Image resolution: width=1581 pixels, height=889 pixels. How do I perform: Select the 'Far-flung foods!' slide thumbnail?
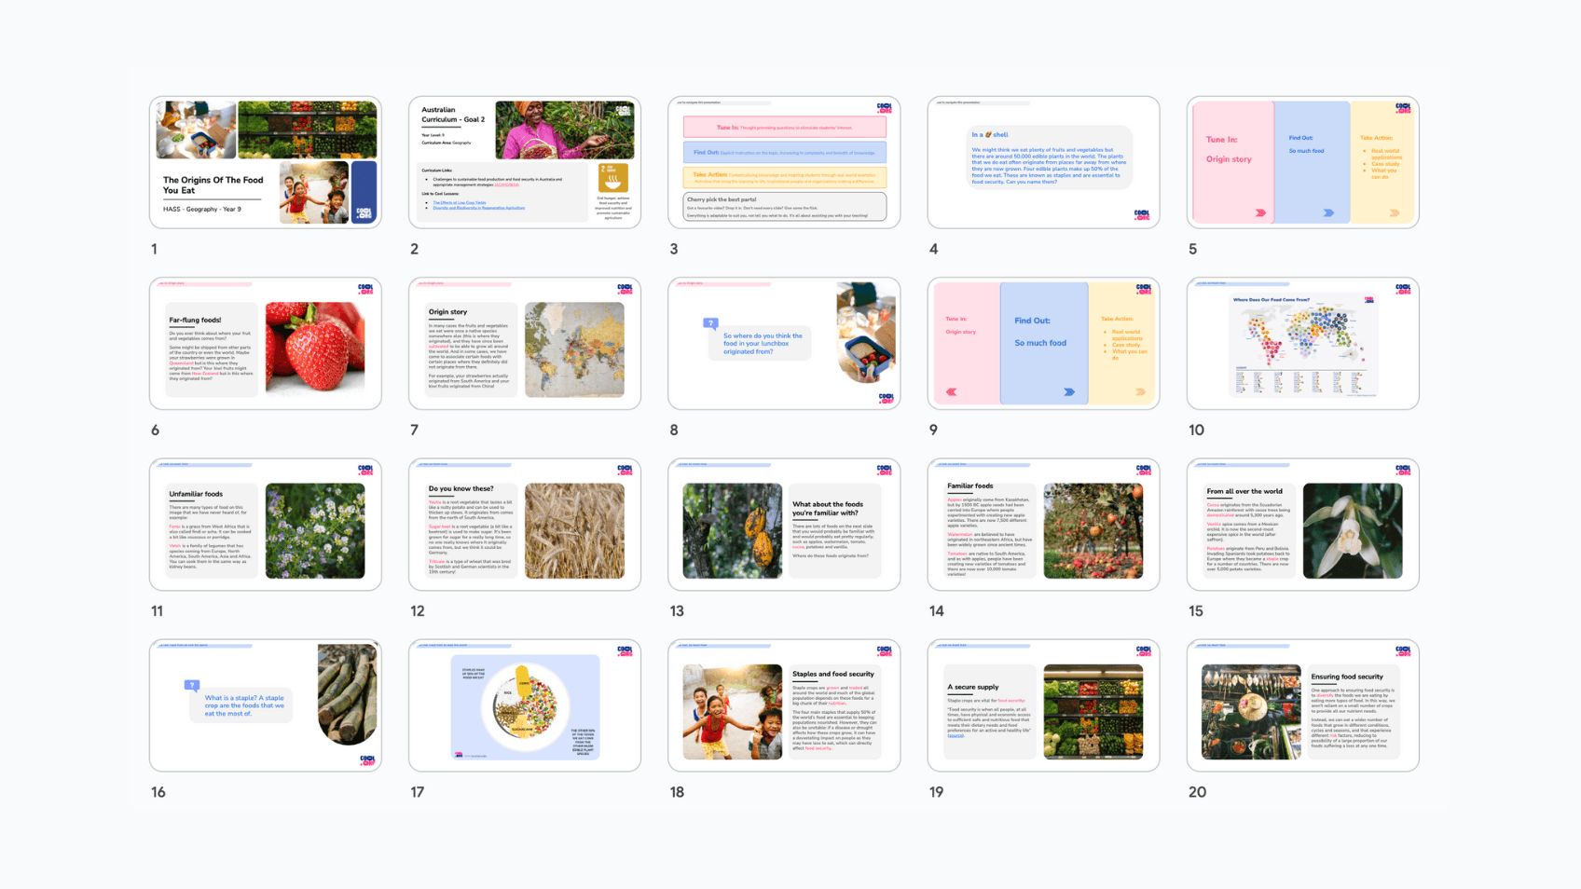(266, 343)
